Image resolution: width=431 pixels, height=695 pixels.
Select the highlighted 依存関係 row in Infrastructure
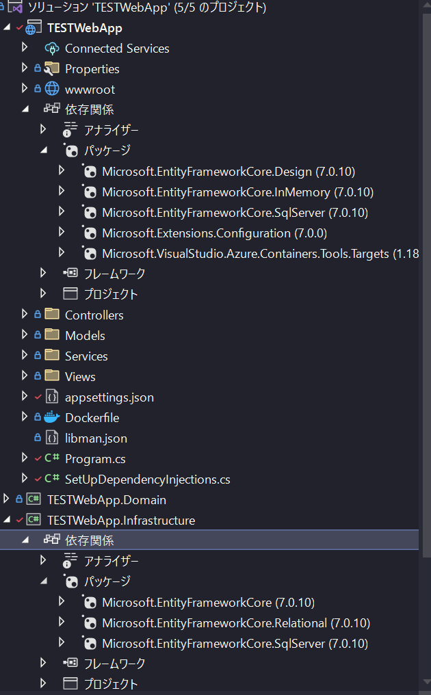coord(209,540)
